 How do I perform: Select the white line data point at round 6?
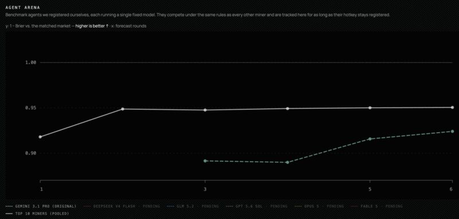click(x=452, y=107)
